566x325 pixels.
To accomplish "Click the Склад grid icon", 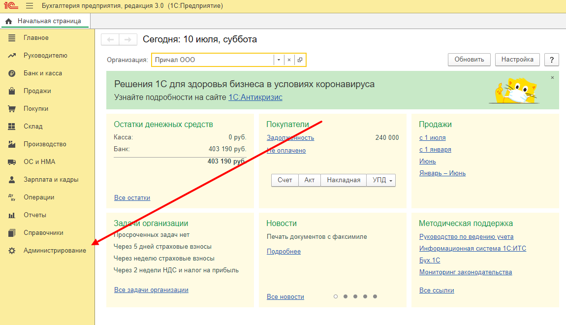I will [12, 127].
